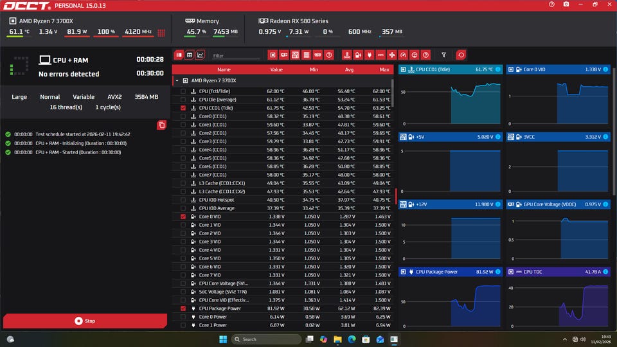
Task: Switch to table-only monitoring view
Action: pyautogui.click(x=190, y=55)
